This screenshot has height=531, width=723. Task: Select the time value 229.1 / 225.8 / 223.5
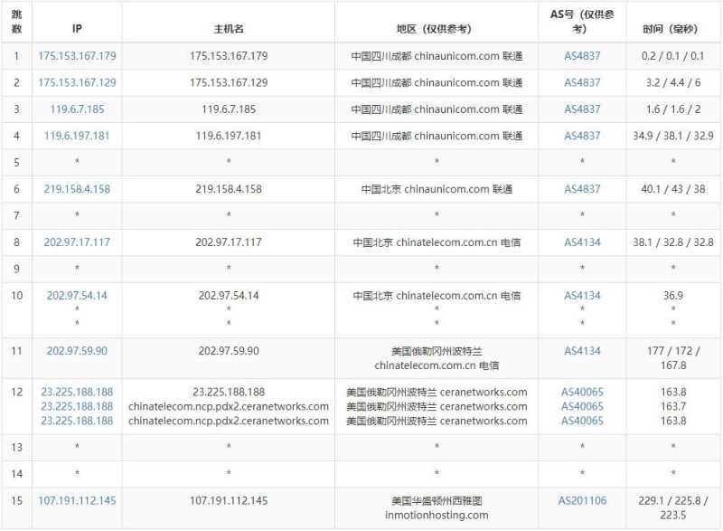(672, 508)
